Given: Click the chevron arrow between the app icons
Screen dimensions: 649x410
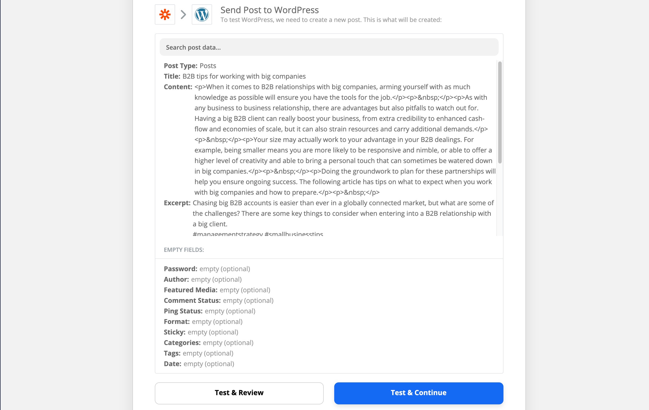Looking at the screenshot, I should coord(183,14).
